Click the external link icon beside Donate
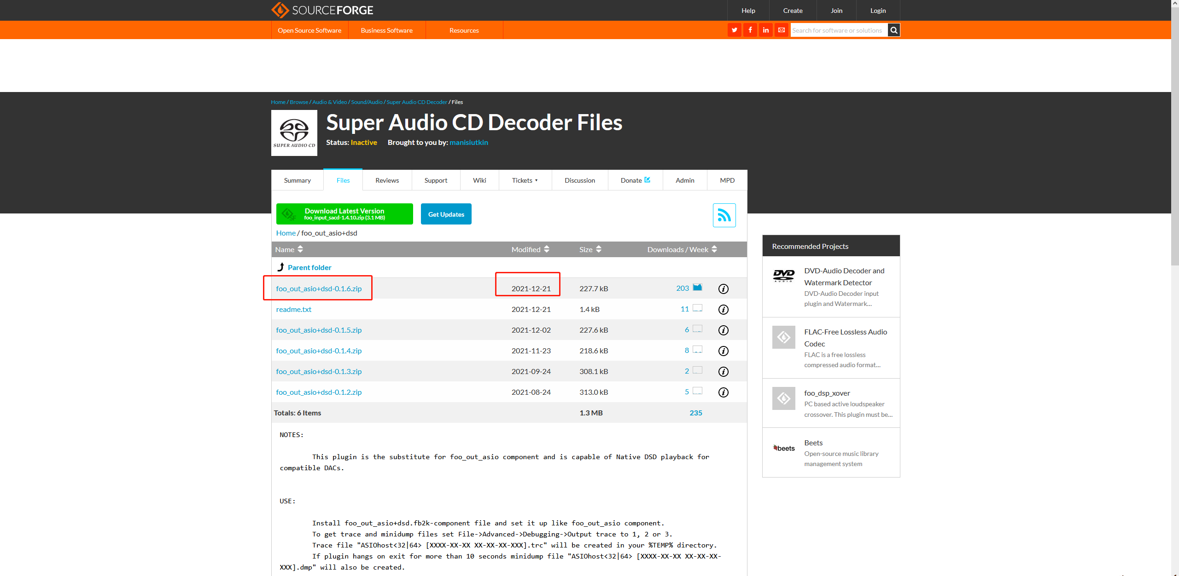This screenshot has height=576, width=1179. 647,180
